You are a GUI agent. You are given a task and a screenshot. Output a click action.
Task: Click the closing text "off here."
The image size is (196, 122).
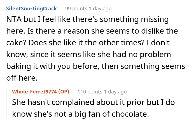[22, 78]
